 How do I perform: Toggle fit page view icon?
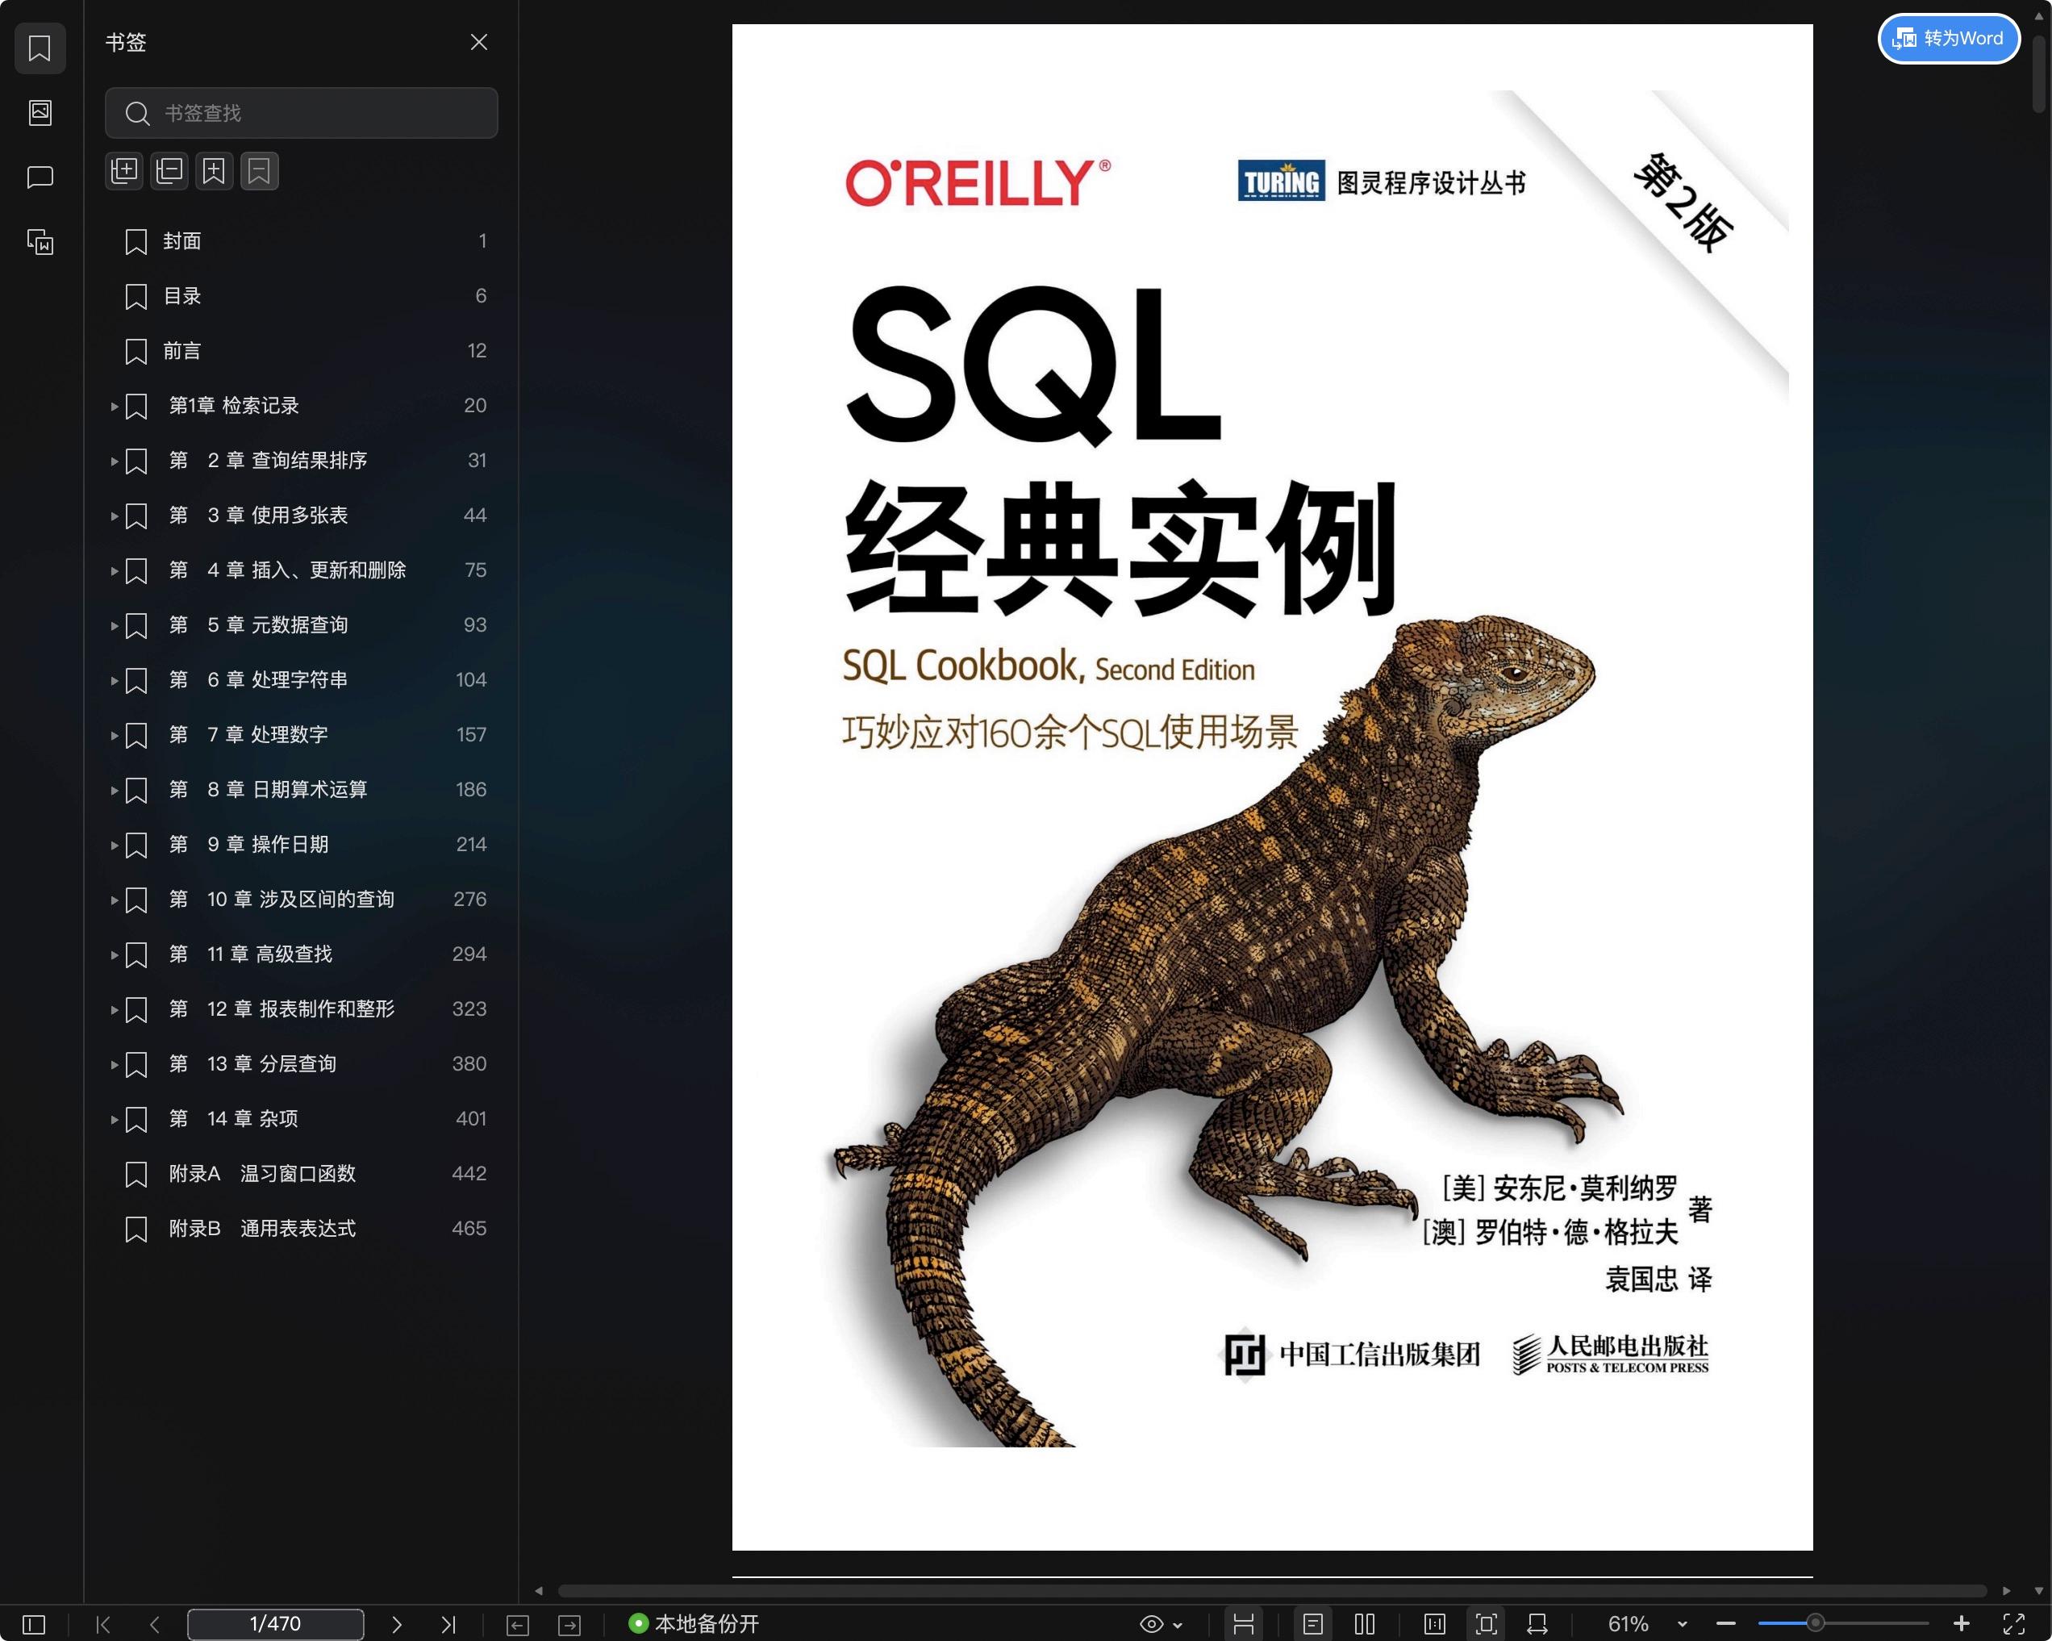tap(1486, 1624)
